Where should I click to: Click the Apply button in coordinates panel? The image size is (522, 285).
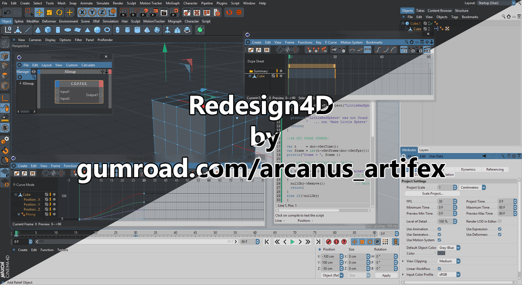pyautogui.click(x=386, y=275)
